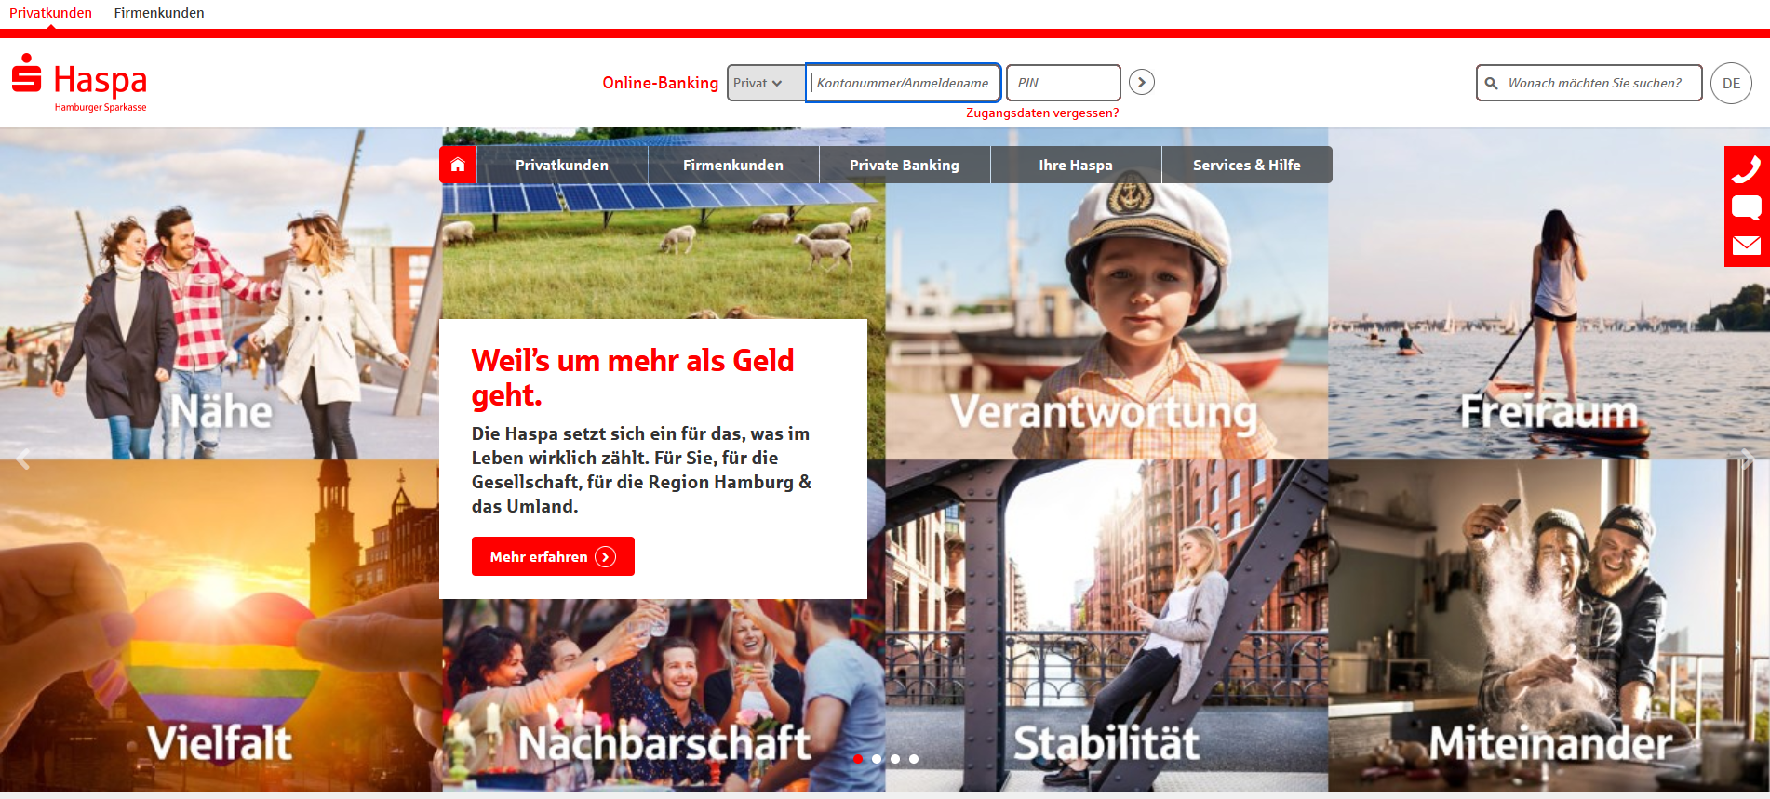Select the second carousel dot

click(877, 759)
